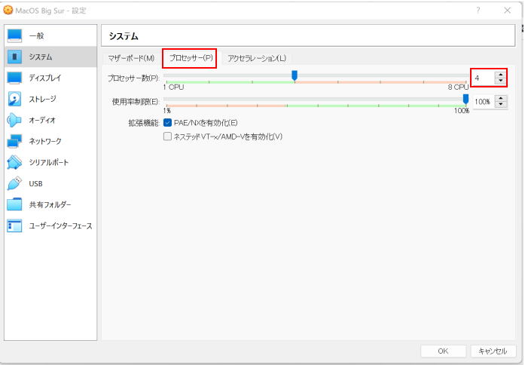
Task: Click the processor slider track near 8 CPU
Action: point(464,75)
